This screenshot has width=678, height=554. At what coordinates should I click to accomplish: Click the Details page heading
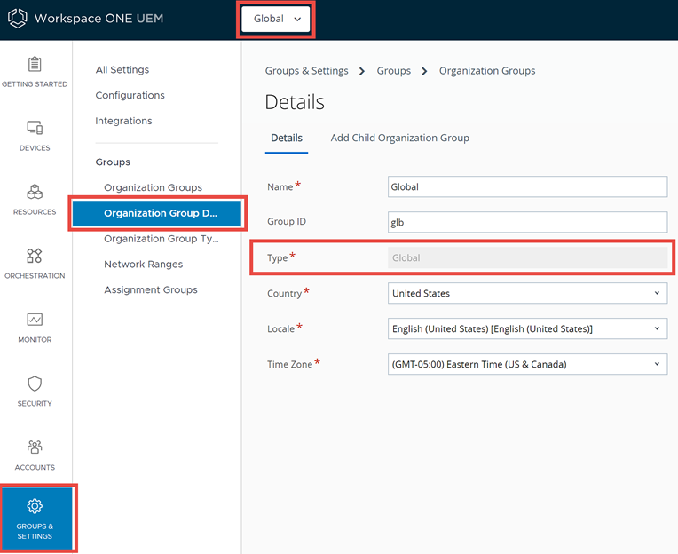295,102
